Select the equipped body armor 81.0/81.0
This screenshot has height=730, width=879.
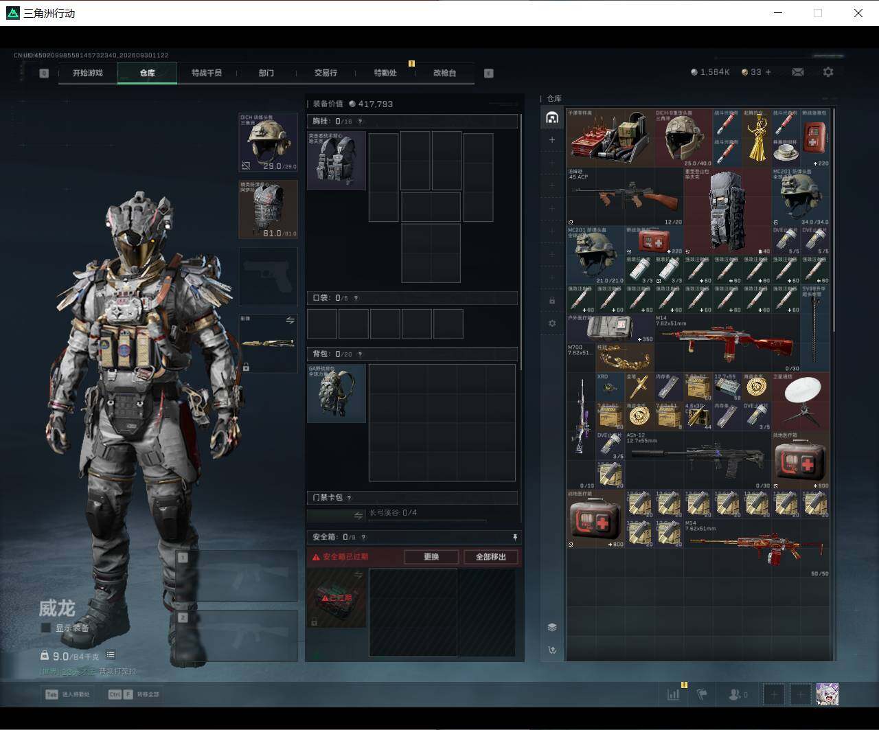click(268, 209)
